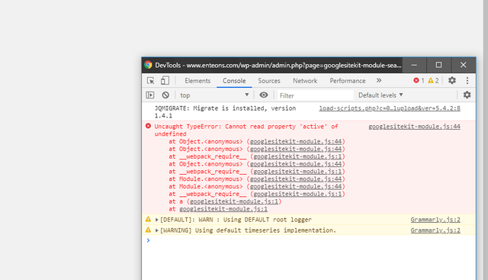This screenshot has width=488, height=280.
Task: Click 'Using DEFAULT root logger' text
Action: coord(268,220)
